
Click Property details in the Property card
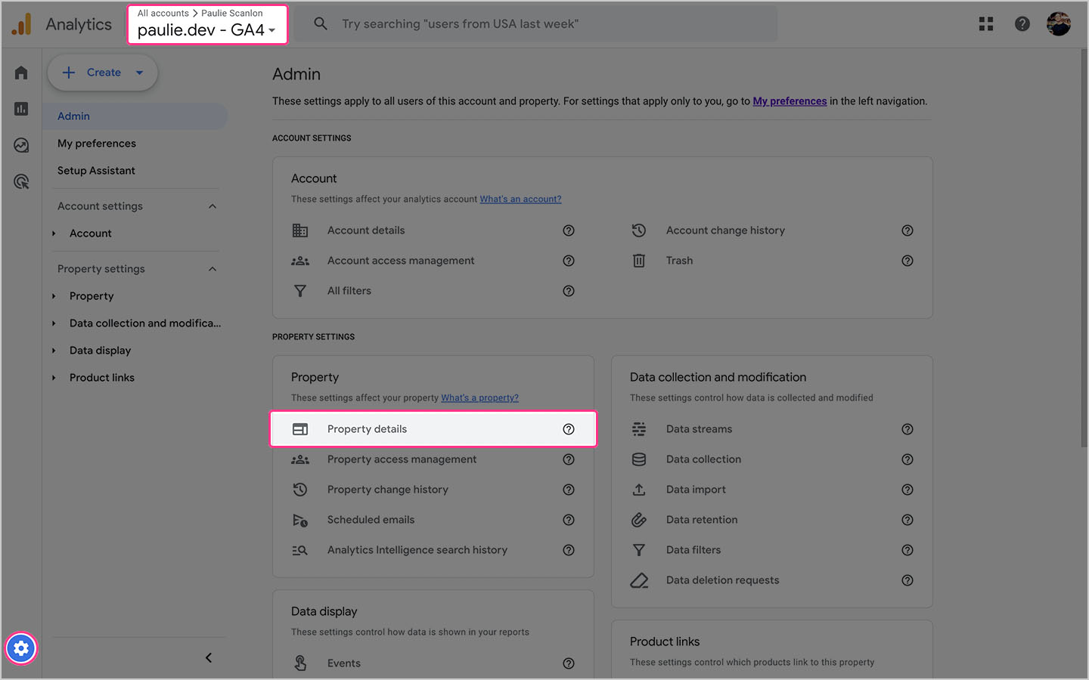click(367, 428)
